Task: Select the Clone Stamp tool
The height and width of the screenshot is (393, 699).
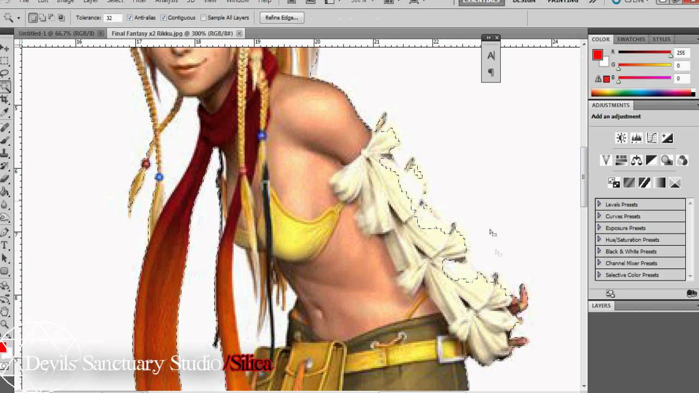Action: pos(4,153)
